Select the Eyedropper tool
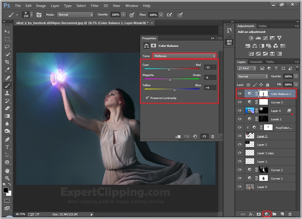302x219 pixels. (x=7, y=70)
